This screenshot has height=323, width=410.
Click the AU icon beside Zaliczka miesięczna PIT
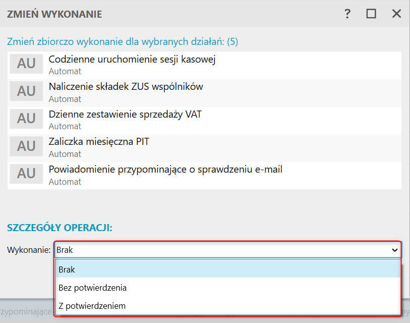(x=26, y=146)
